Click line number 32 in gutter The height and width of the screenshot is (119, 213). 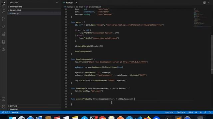66,22
